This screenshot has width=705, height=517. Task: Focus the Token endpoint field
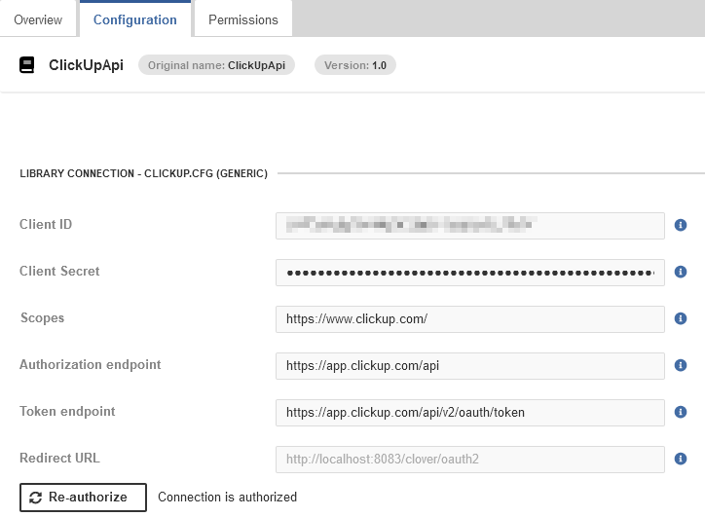pyautogui.click(x=470, y=413)
